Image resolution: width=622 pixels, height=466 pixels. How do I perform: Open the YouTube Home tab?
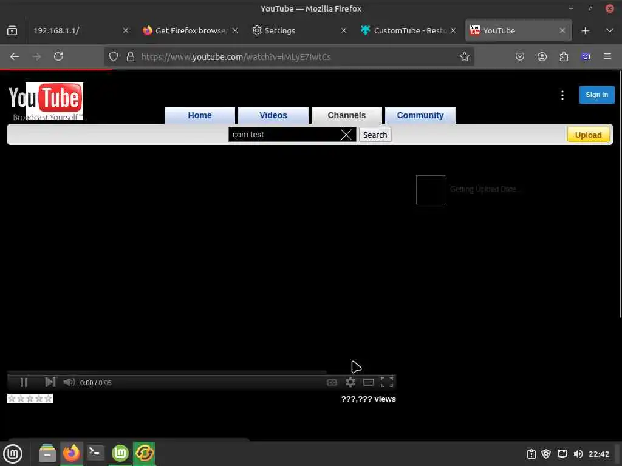tap(199, 115)
